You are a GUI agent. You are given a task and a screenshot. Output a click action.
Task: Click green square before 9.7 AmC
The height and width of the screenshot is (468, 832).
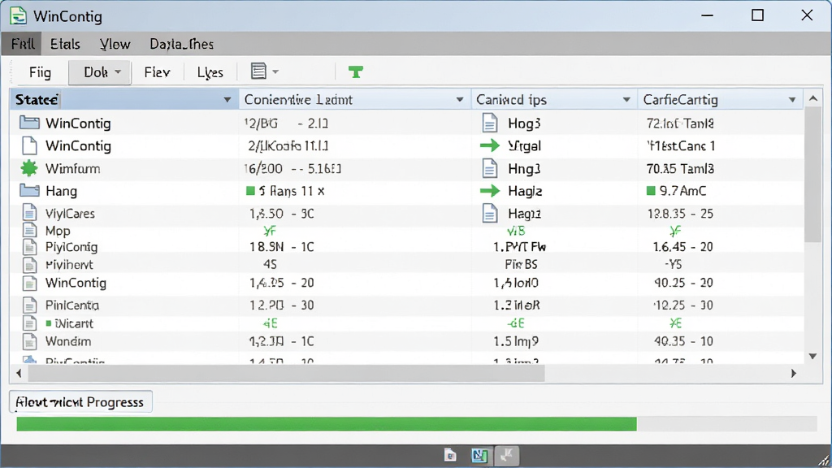pyautogui.click(x=651, y=190)
